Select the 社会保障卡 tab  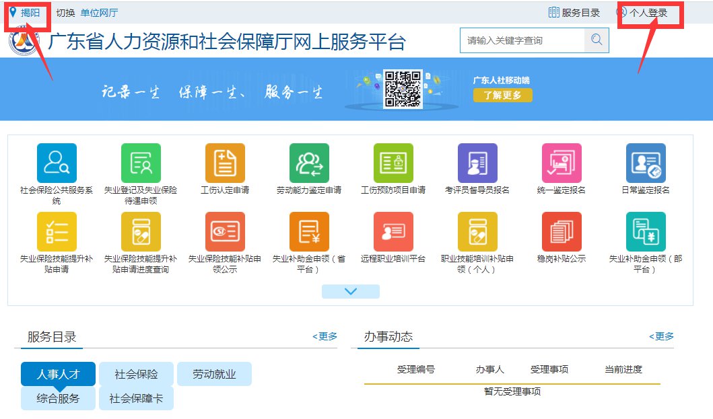coord(136,398)
